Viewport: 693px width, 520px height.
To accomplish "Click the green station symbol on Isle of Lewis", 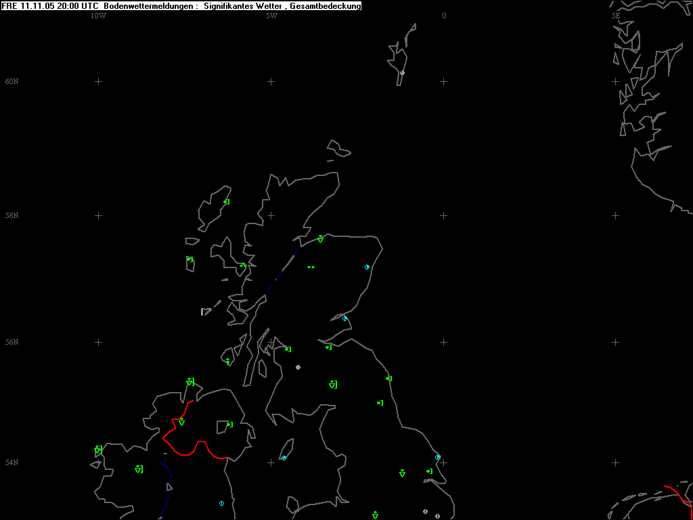I will click(x=226, y=202).
